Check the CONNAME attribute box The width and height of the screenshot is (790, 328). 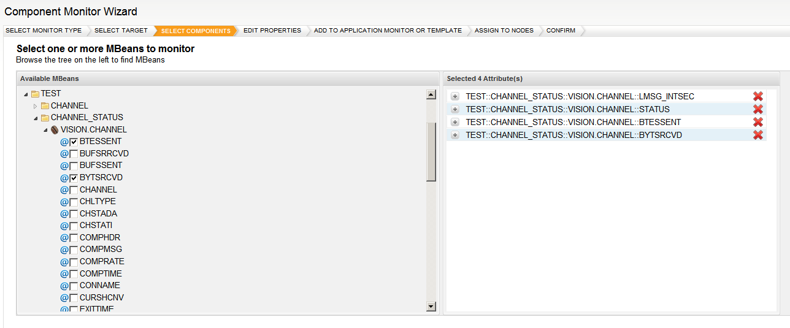[74, 286]
